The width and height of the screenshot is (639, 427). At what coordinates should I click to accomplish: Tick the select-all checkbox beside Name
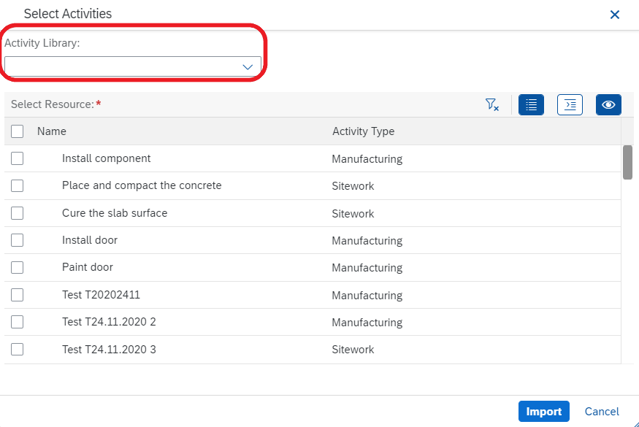[17, 131]
